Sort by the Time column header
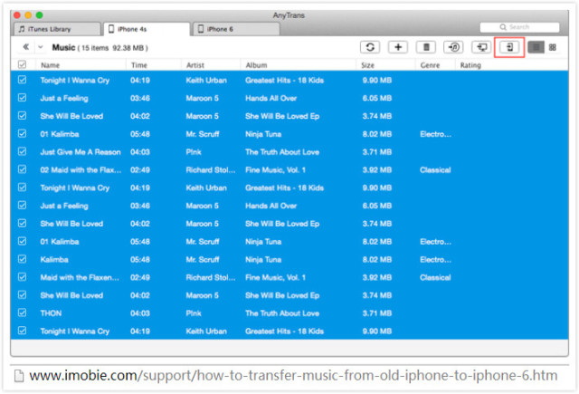 [x=138, y=65]
